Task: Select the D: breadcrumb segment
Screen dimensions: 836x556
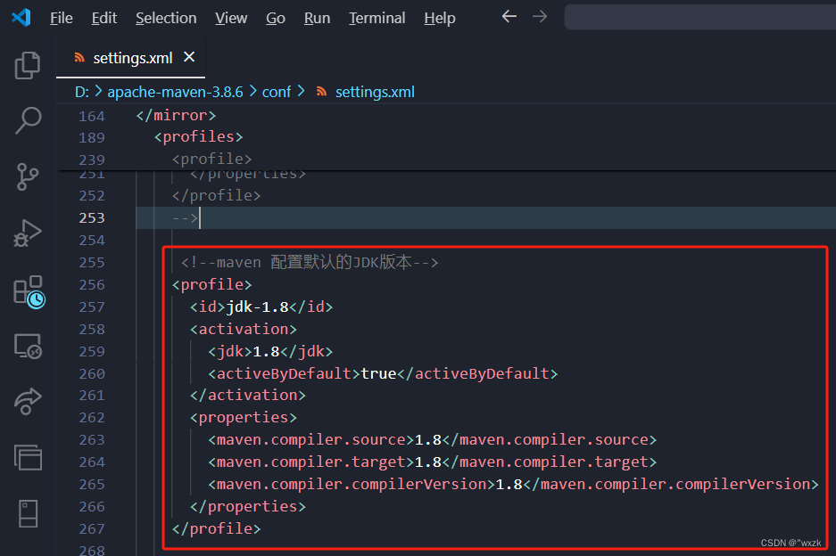Action: (81, 92)
